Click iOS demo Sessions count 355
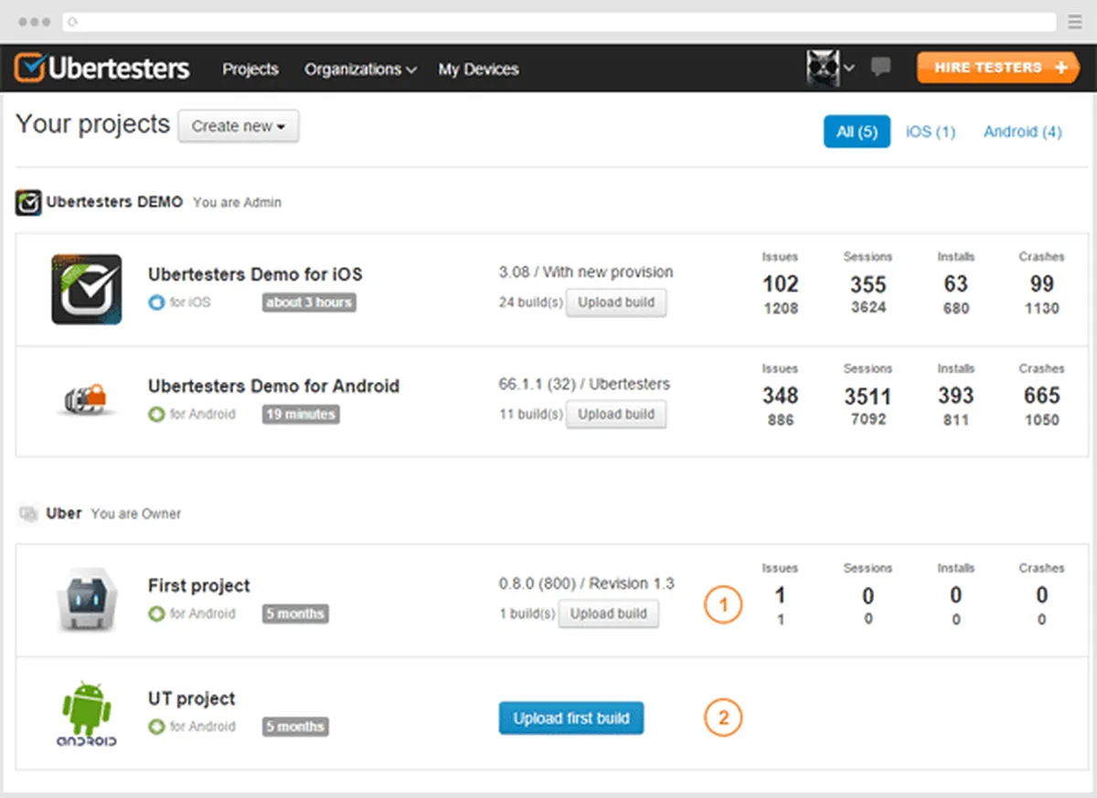Viewport: 1097px width, 798px height. tap(868, 284)
